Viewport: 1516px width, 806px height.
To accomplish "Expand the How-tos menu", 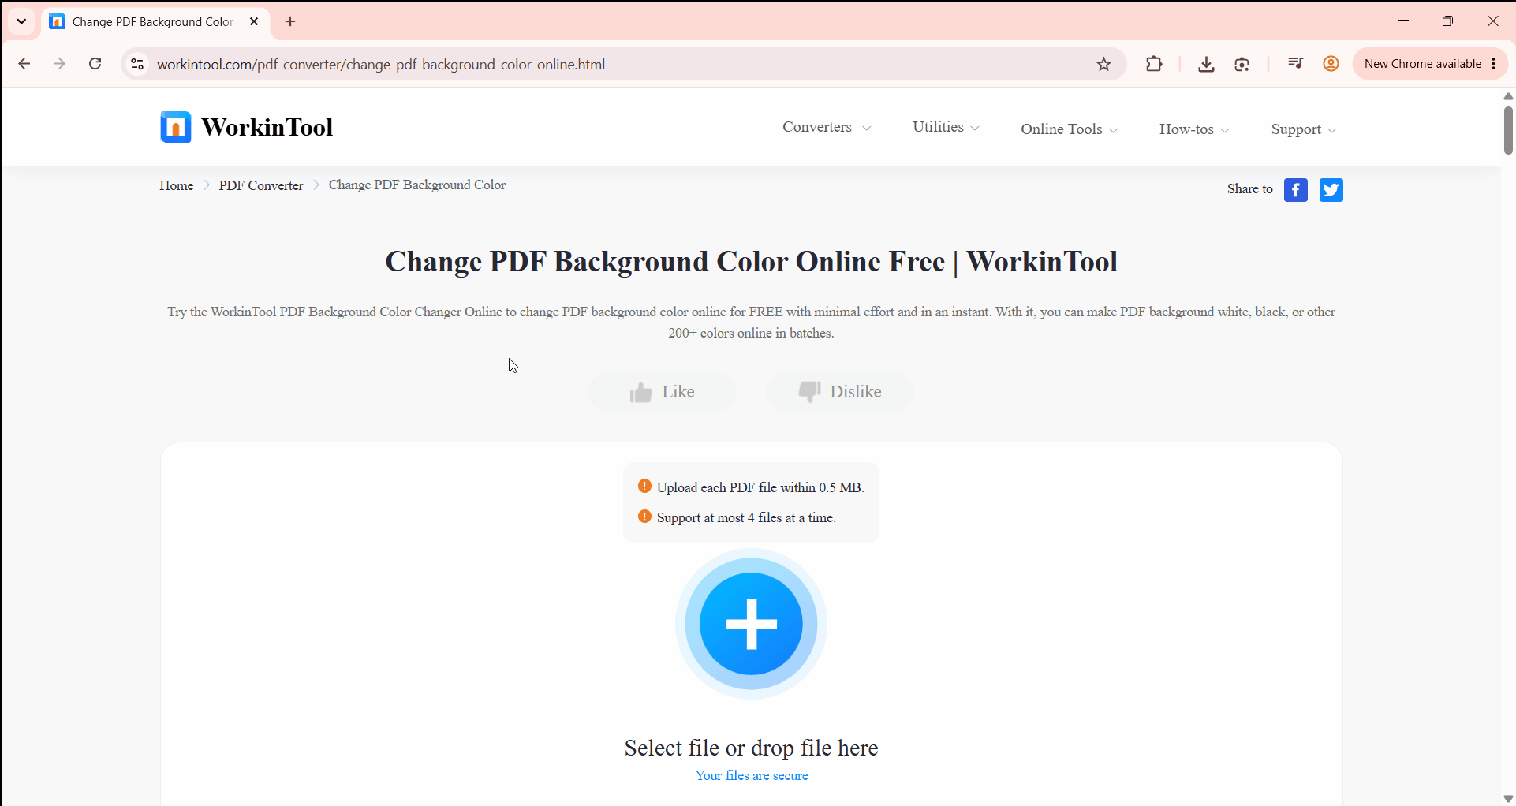I will pyautogui.click(x=1194, y=129).
